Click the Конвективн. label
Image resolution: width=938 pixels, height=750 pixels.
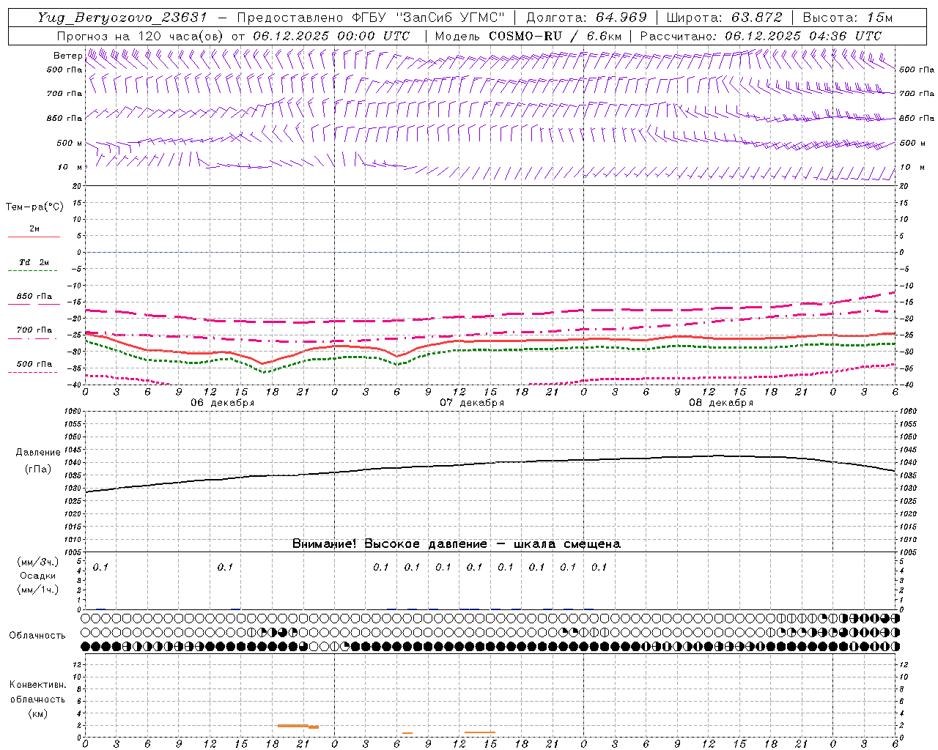37,685
